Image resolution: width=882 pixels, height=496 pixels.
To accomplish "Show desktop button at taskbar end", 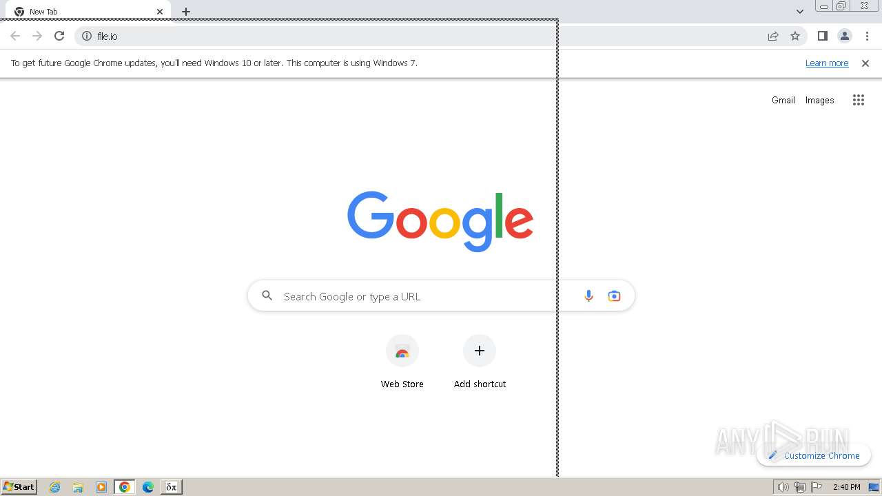I will pyautogui.click(x=874, y=487).
